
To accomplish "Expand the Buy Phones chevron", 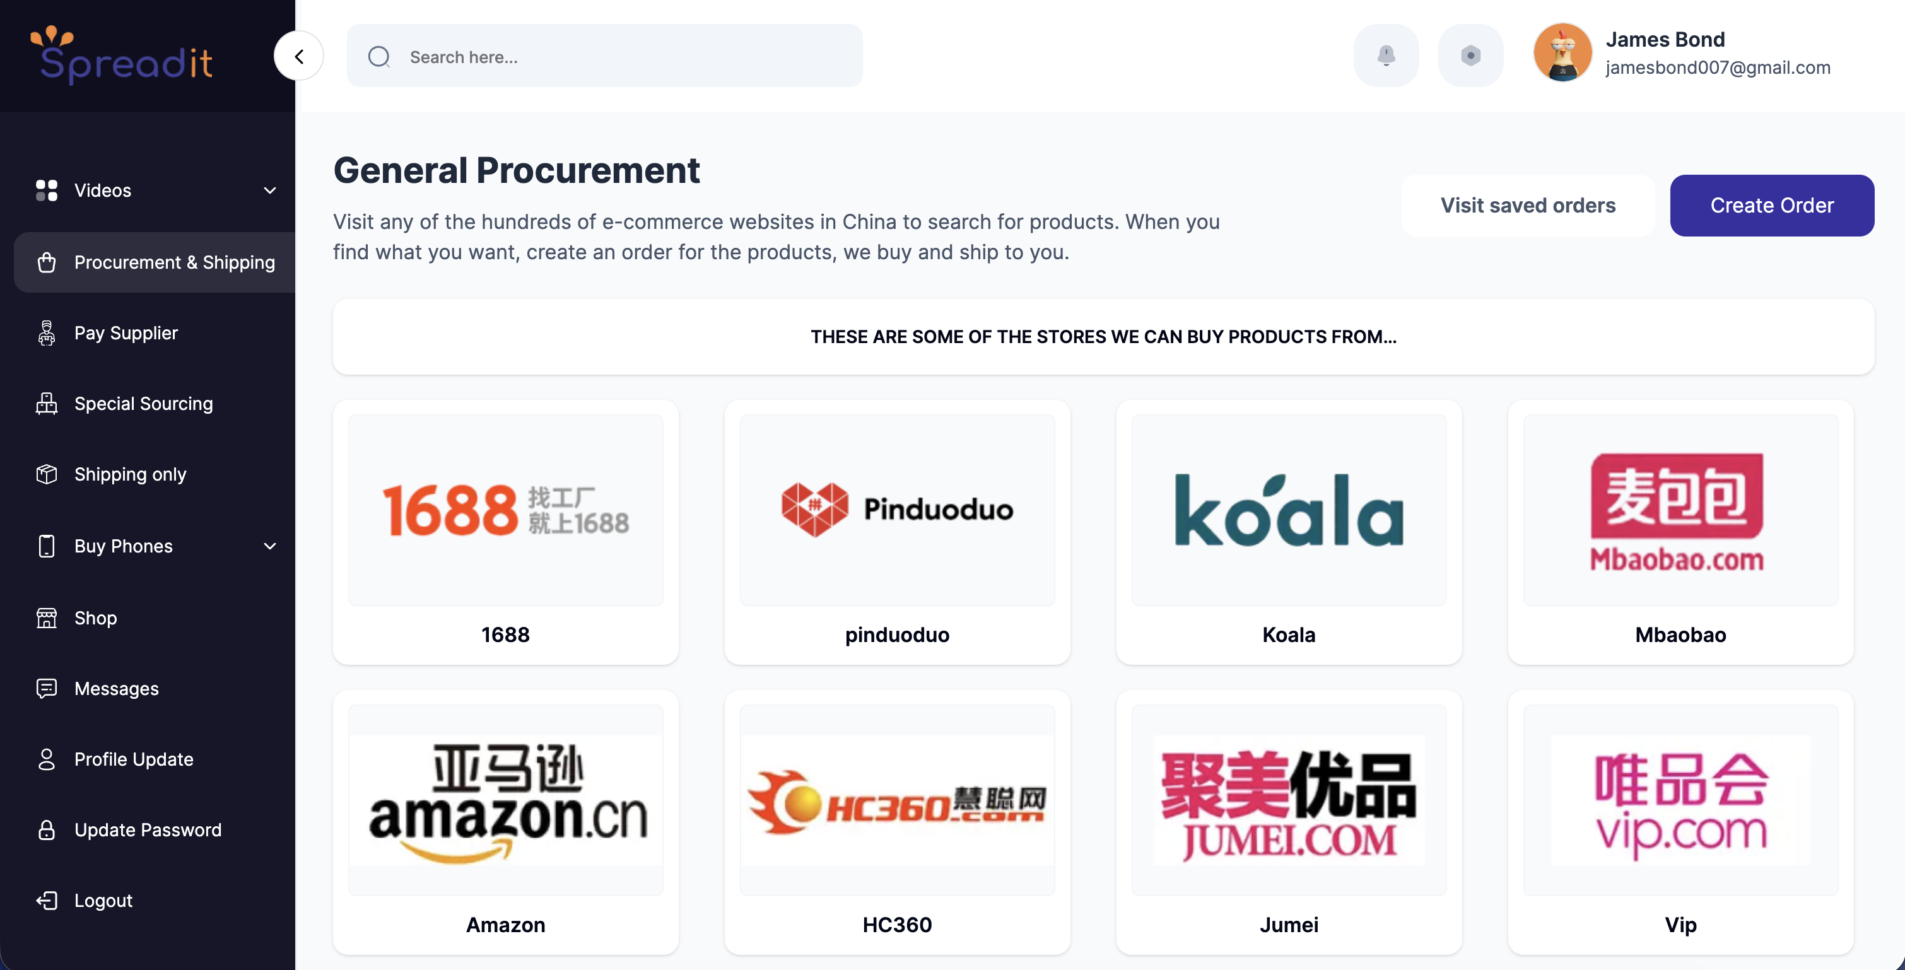I will pyautogui.click(x=270, y=546).
